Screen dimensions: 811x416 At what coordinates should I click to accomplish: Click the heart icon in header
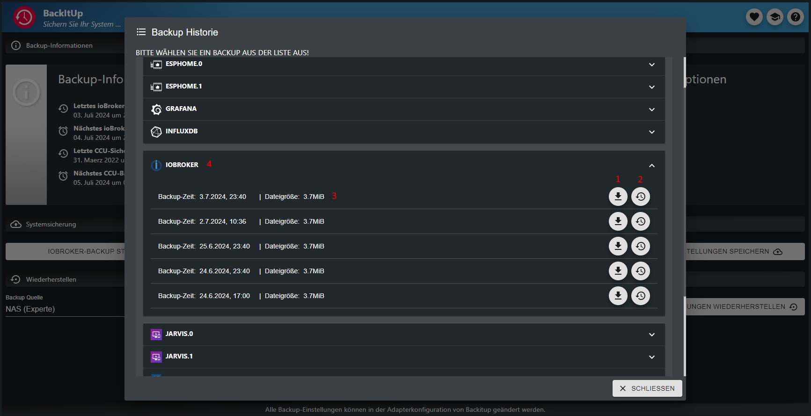[754, 17]
